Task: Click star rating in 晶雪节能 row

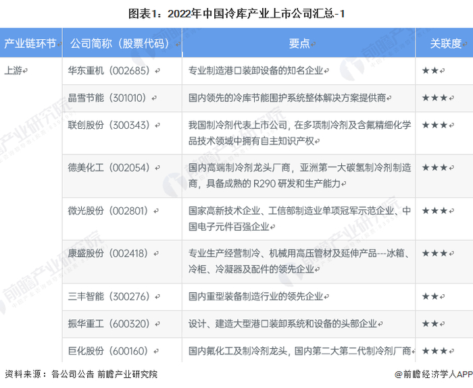Action: [x=434, y=98]
